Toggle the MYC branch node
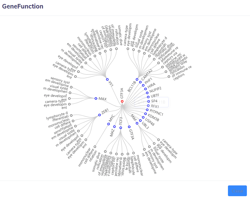 108,124
